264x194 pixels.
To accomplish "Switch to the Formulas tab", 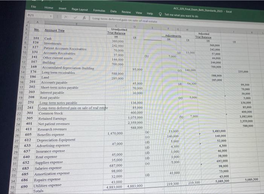I will point(99,11).
